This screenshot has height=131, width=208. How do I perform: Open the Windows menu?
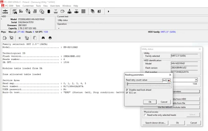coord(67,6)
